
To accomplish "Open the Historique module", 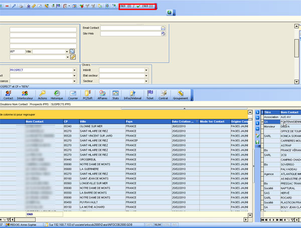I will click(57, 95).
